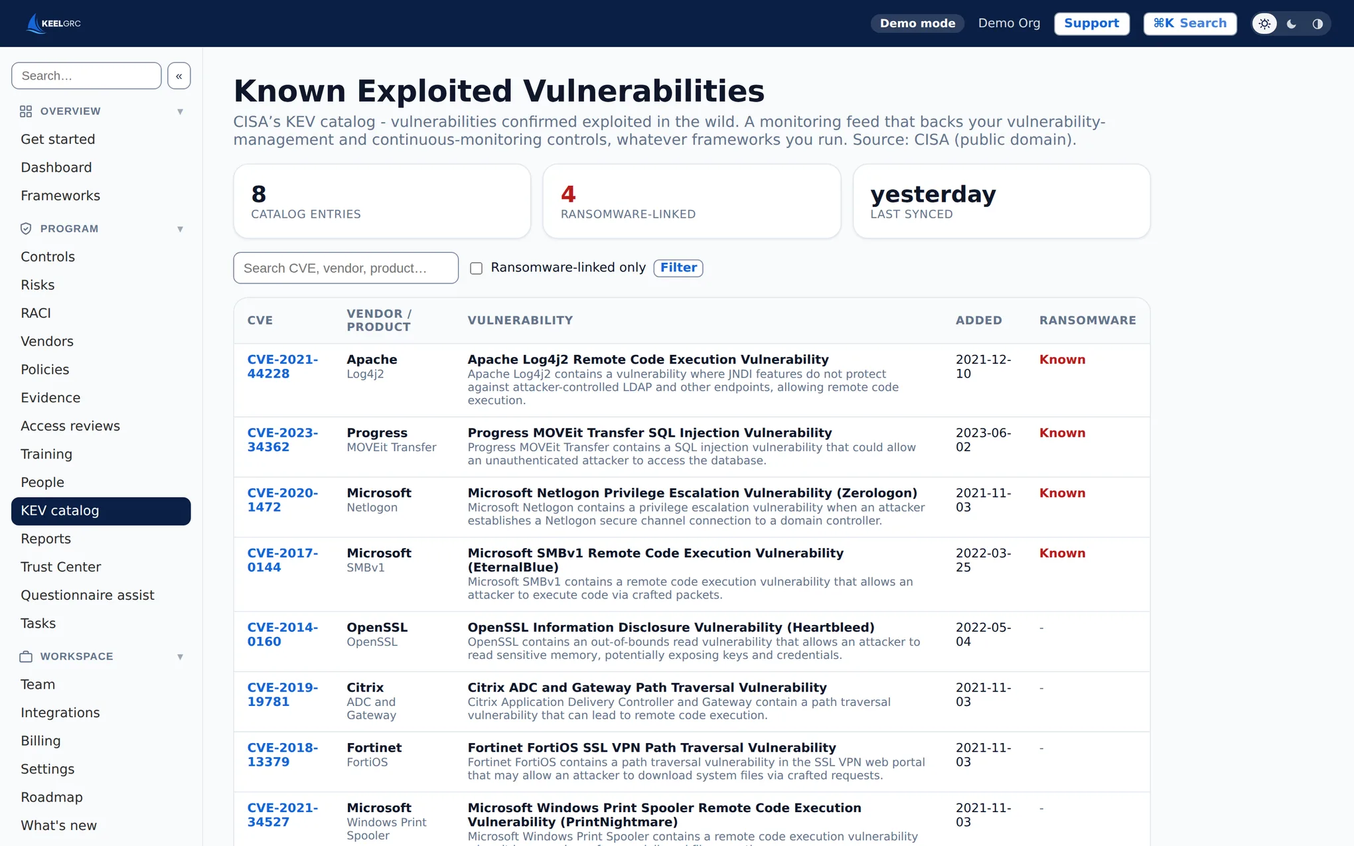Viewport: 1354px width, 846px height.
Task: Click the Added column header
Action: pyautogui.click(x=978, y=320)
